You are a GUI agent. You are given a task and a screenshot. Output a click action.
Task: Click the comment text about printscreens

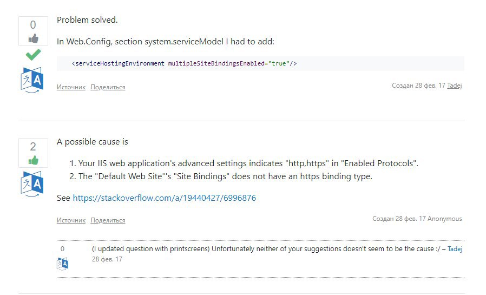[266, 249]
